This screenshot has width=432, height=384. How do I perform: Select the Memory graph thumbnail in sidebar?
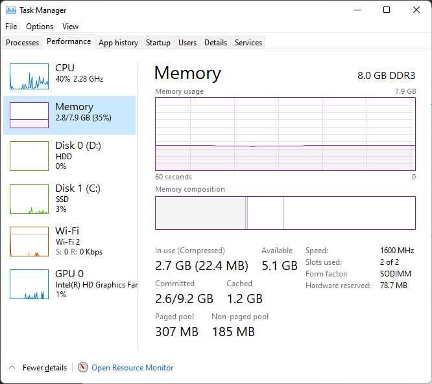tap(29, 115)
